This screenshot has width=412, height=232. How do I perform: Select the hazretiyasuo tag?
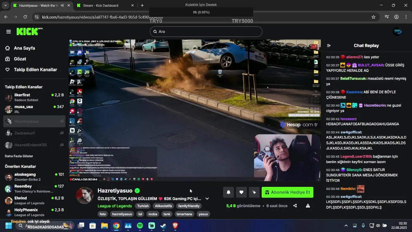(122, 214)
